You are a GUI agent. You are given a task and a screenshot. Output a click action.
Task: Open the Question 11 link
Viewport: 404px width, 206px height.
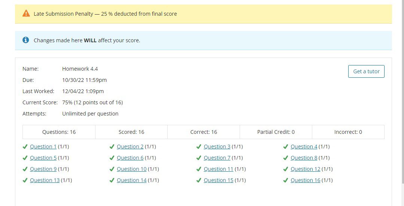[219, 169]
